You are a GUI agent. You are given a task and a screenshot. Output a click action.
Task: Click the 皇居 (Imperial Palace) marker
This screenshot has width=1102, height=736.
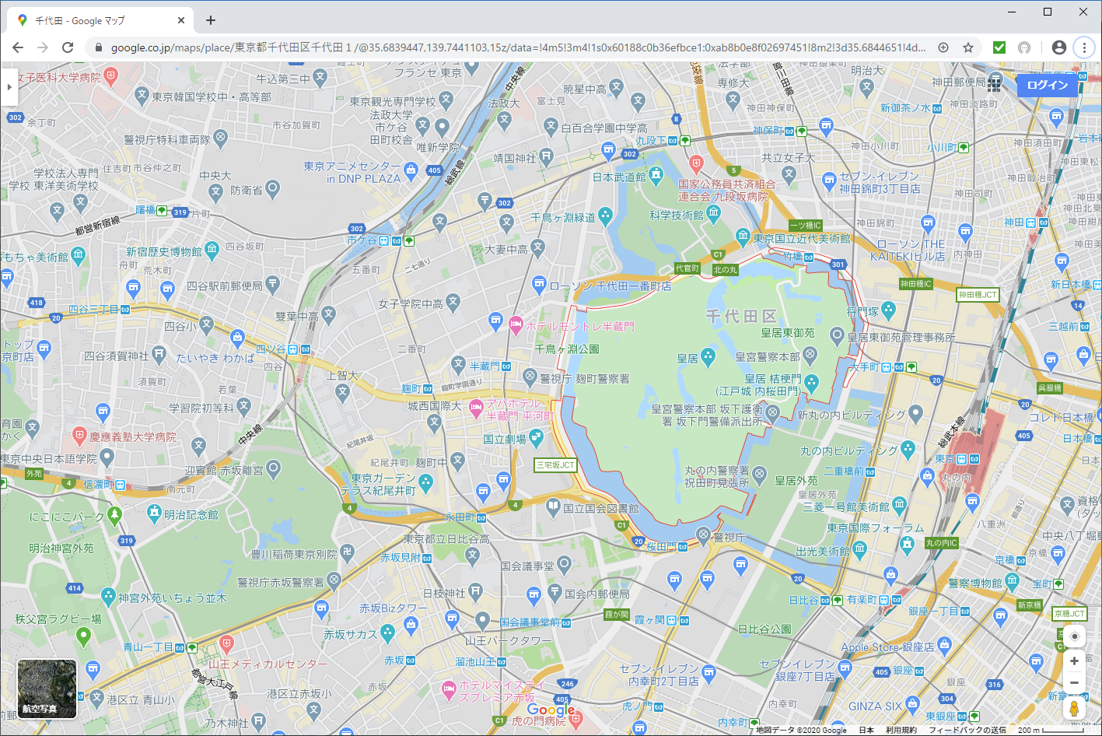[708, 357]
